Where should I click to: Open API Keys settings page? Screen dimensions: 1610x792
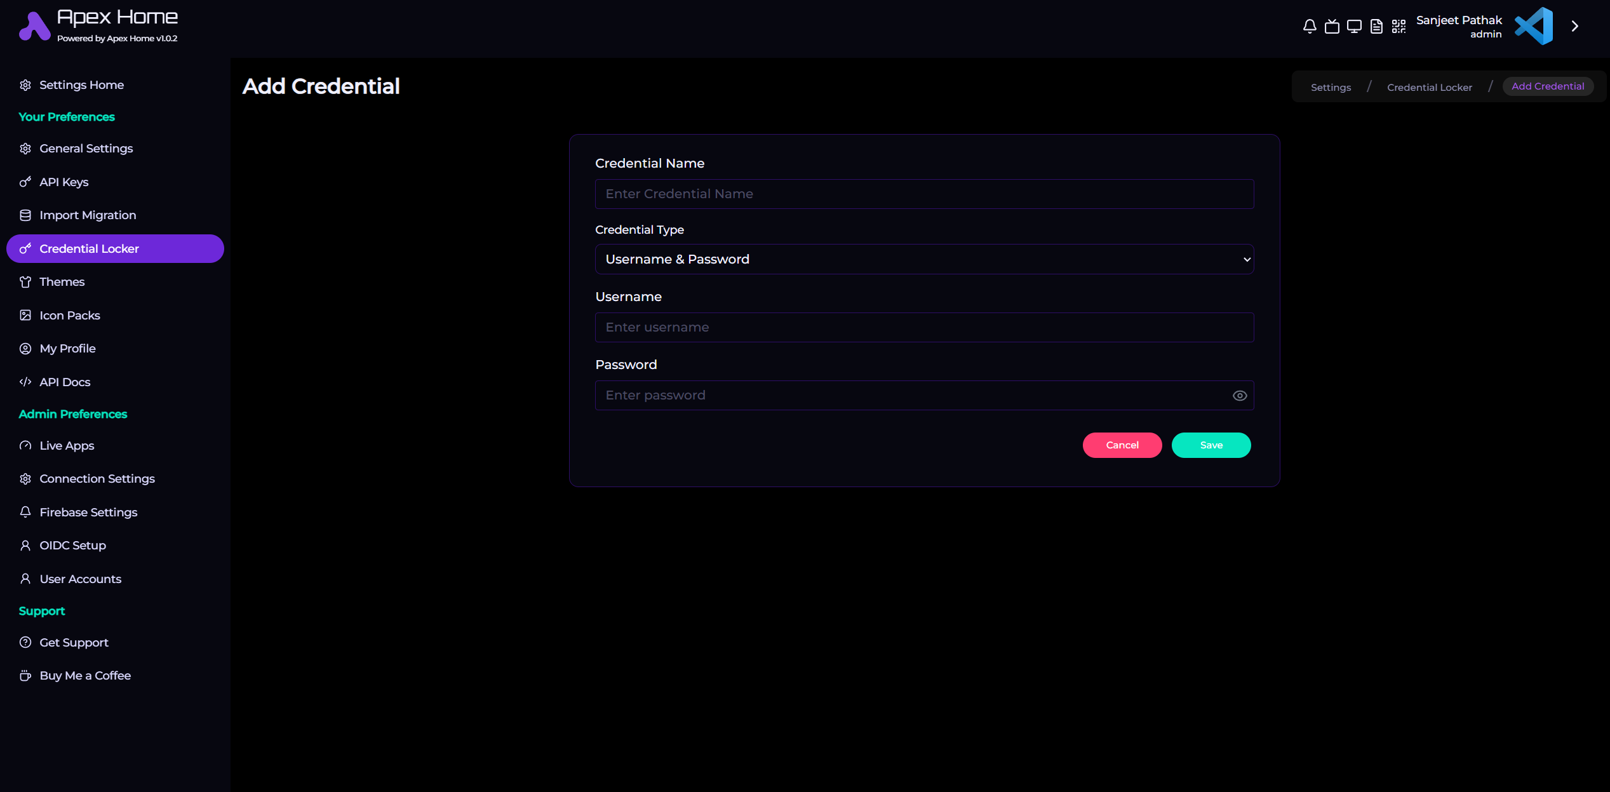64,182
